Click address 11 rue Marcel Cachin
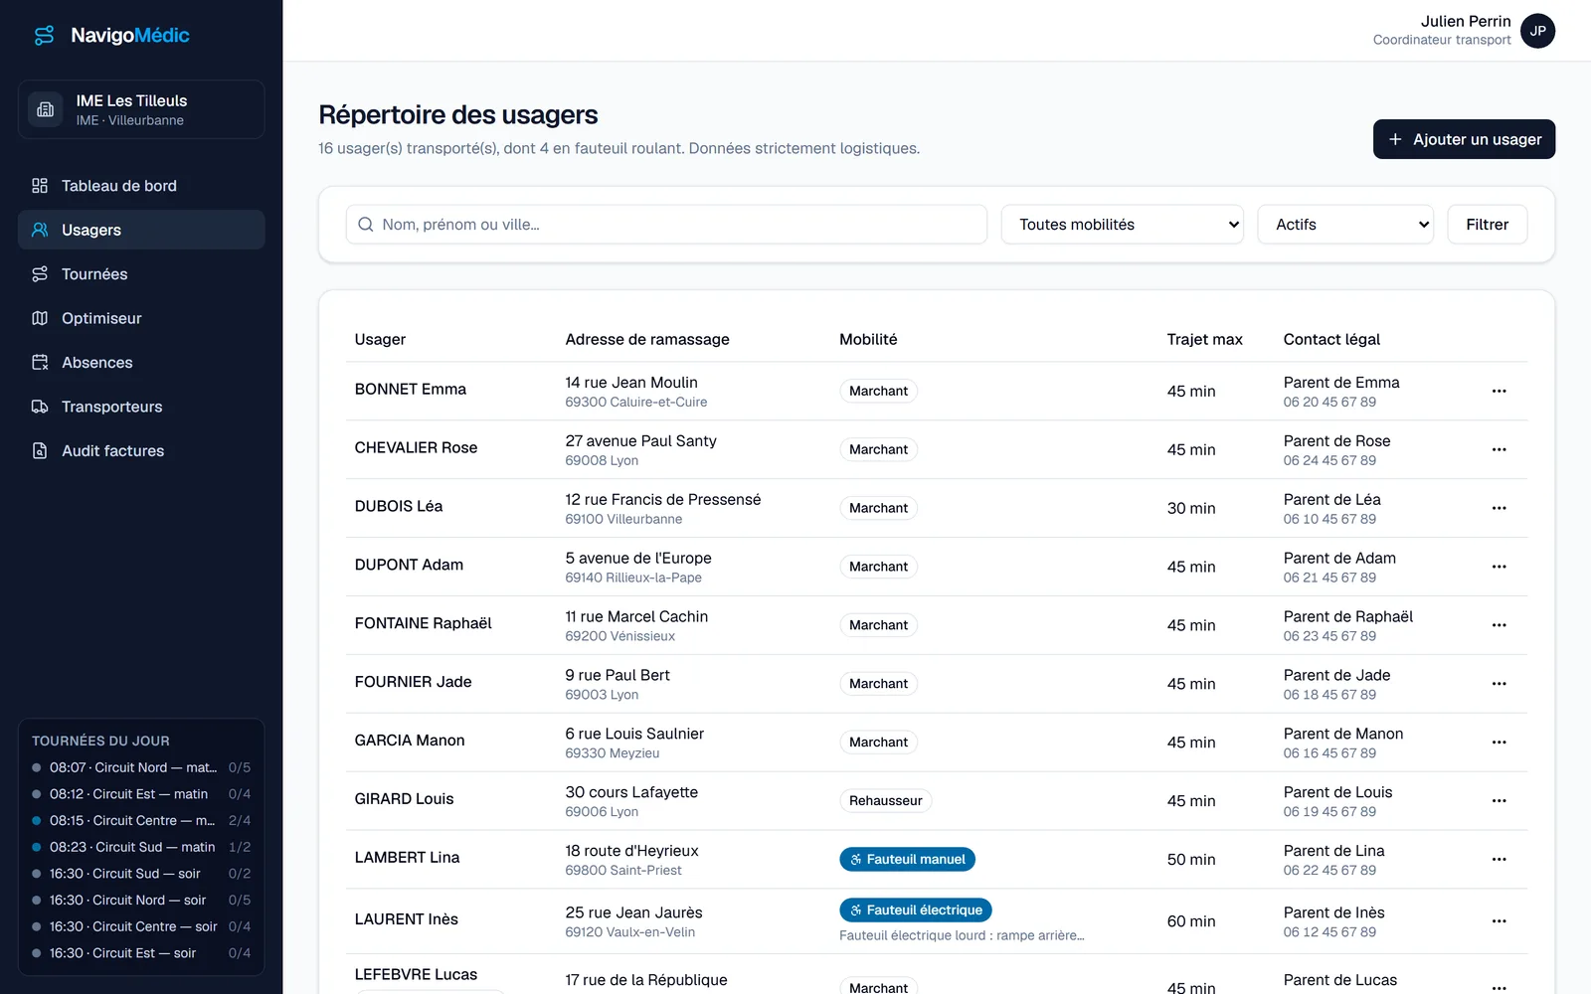The image size is (1591, 994). tap(636, 616)
